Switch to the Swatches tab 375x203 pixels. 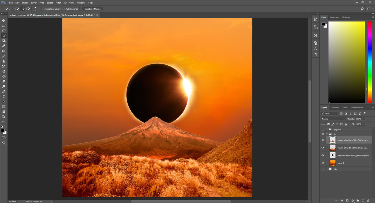[x=334, y=17]
